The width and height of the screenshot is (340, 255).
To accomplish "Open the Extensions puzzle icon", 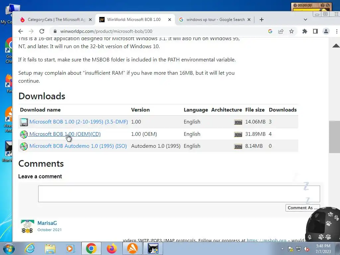I will coord(305,31).
